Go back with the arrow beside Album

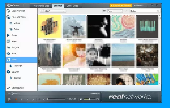pos(41,11)
